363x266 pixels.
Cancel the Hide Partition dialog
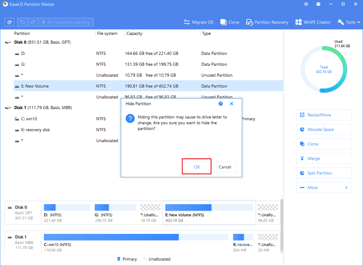(x=225, y=167)
